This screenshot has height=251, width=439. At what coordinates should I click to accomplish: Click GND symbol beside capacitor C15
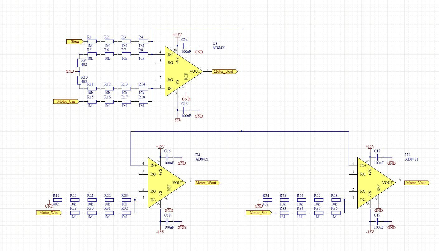click(x=199, y=115)
